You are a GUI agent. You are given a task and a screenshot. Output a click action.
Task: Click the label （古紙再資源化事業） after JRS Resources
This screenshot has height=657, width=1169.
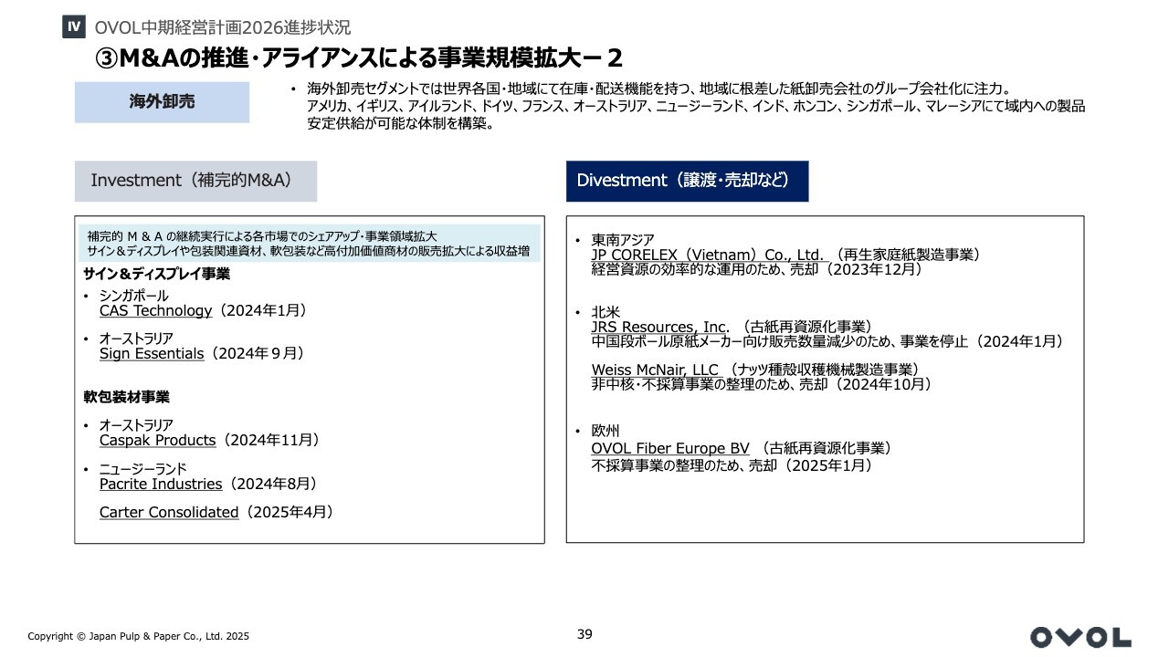point(807,327)
